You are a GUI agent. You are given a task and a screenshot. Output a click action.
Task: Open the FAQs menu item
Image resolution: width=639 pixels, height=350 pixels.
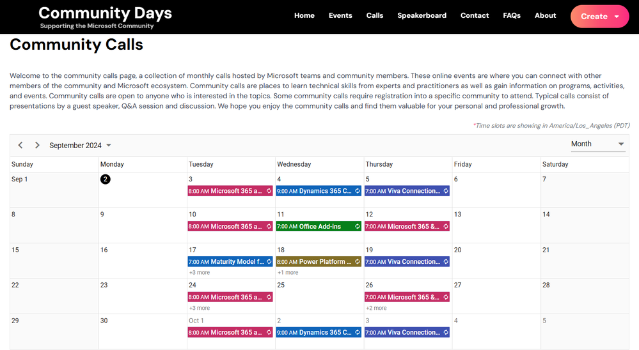(512, 15)
